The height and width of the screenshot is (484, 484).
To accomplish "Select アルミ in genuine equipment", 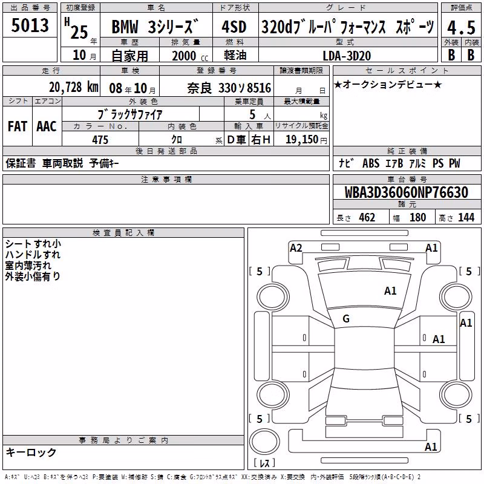I will (x=417, y=163).
